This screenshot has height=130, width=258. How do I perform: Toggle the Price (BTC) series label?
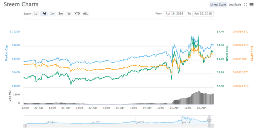click(251, 53)
